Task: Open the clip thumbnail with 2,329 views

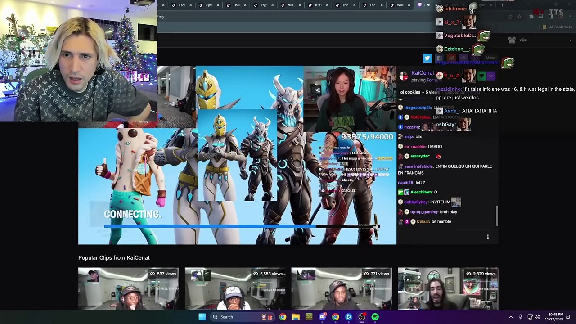Action: pos(448,288)
